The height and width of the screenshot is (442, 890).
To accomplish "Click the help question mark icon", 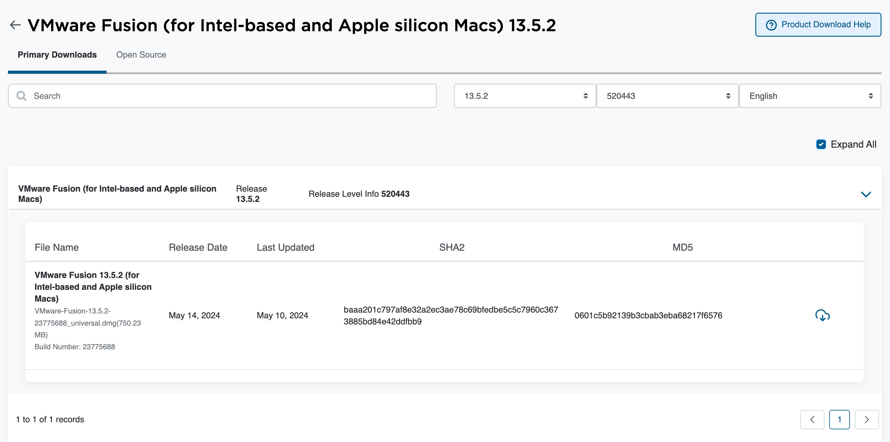I will [x=771, y=25].
